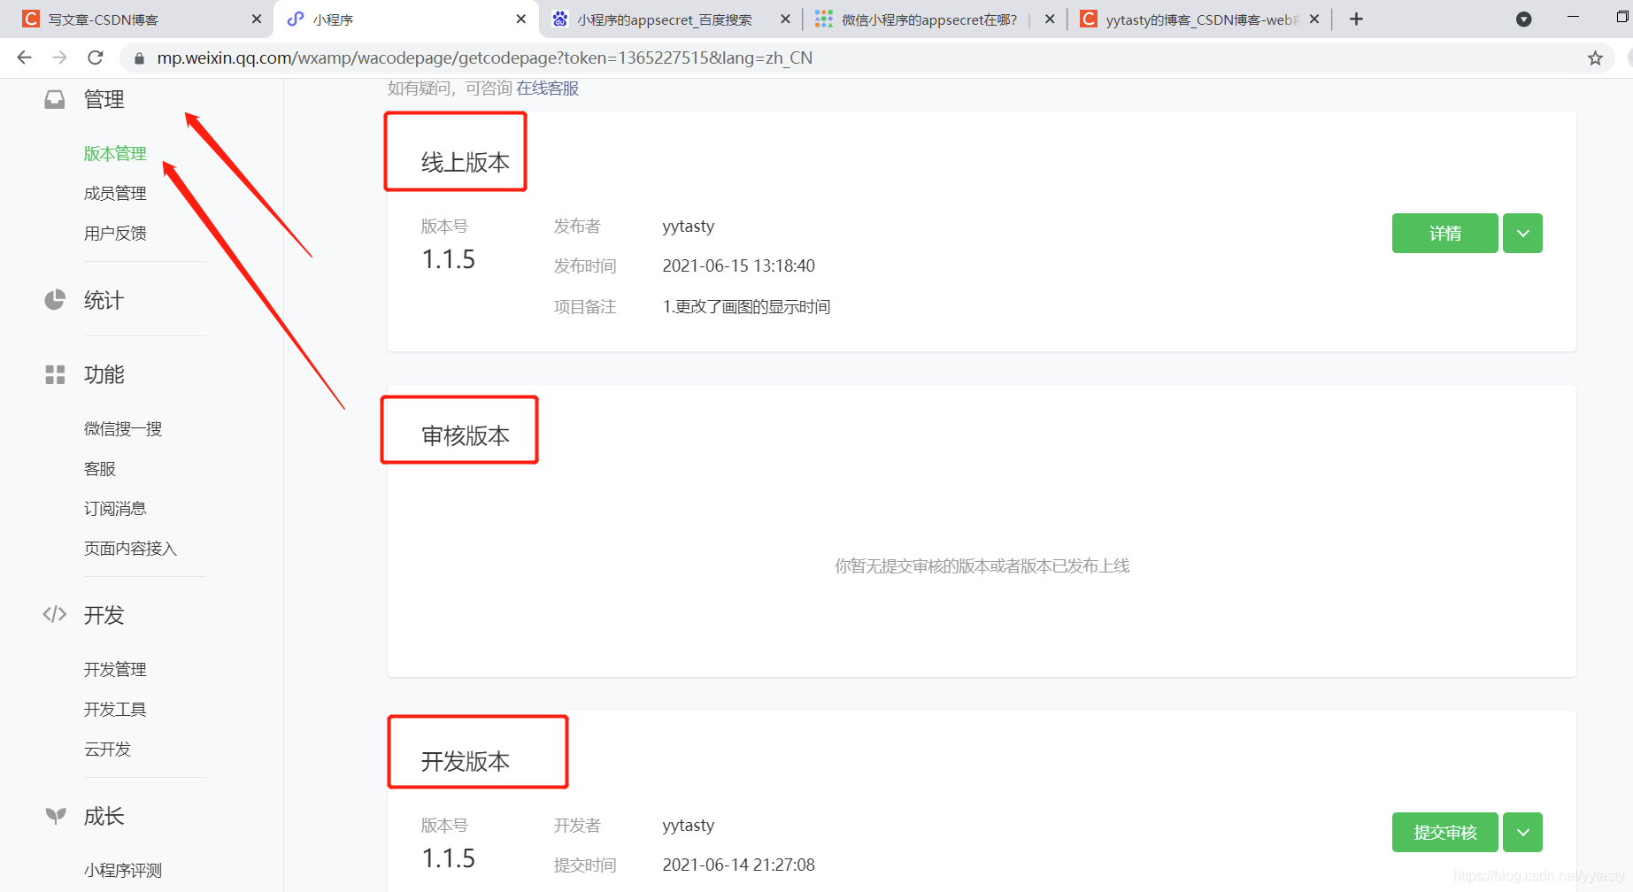The image size is (1633, 892).
Task: Click the 在线客服 link
Action: coord(547,88)
